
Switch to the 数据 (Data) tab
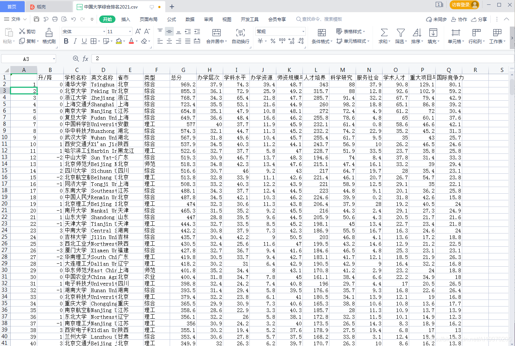[x=190, y=19]
